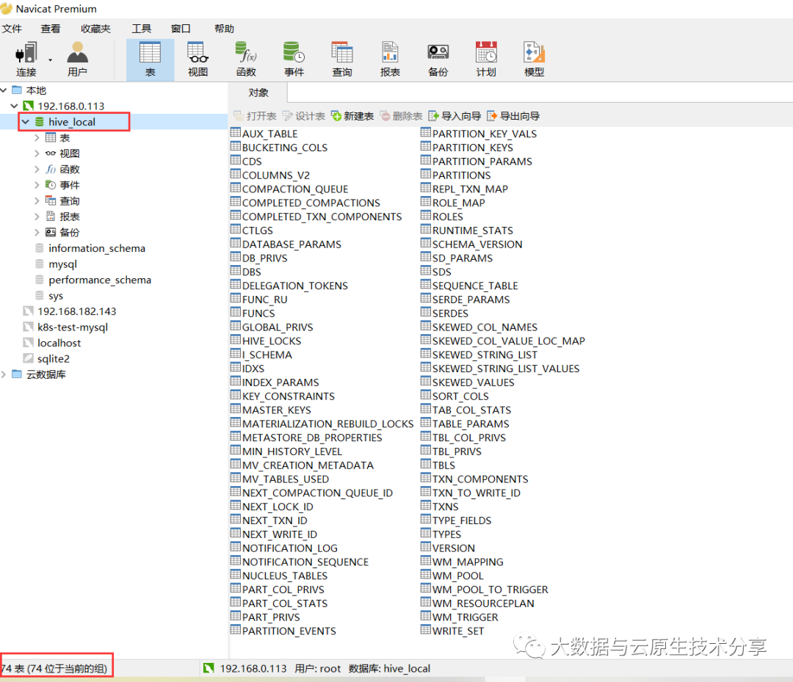This screenshot has height=682, width=793.
Task: Open the 收藏夹 menu
Action: coord(95,29)
